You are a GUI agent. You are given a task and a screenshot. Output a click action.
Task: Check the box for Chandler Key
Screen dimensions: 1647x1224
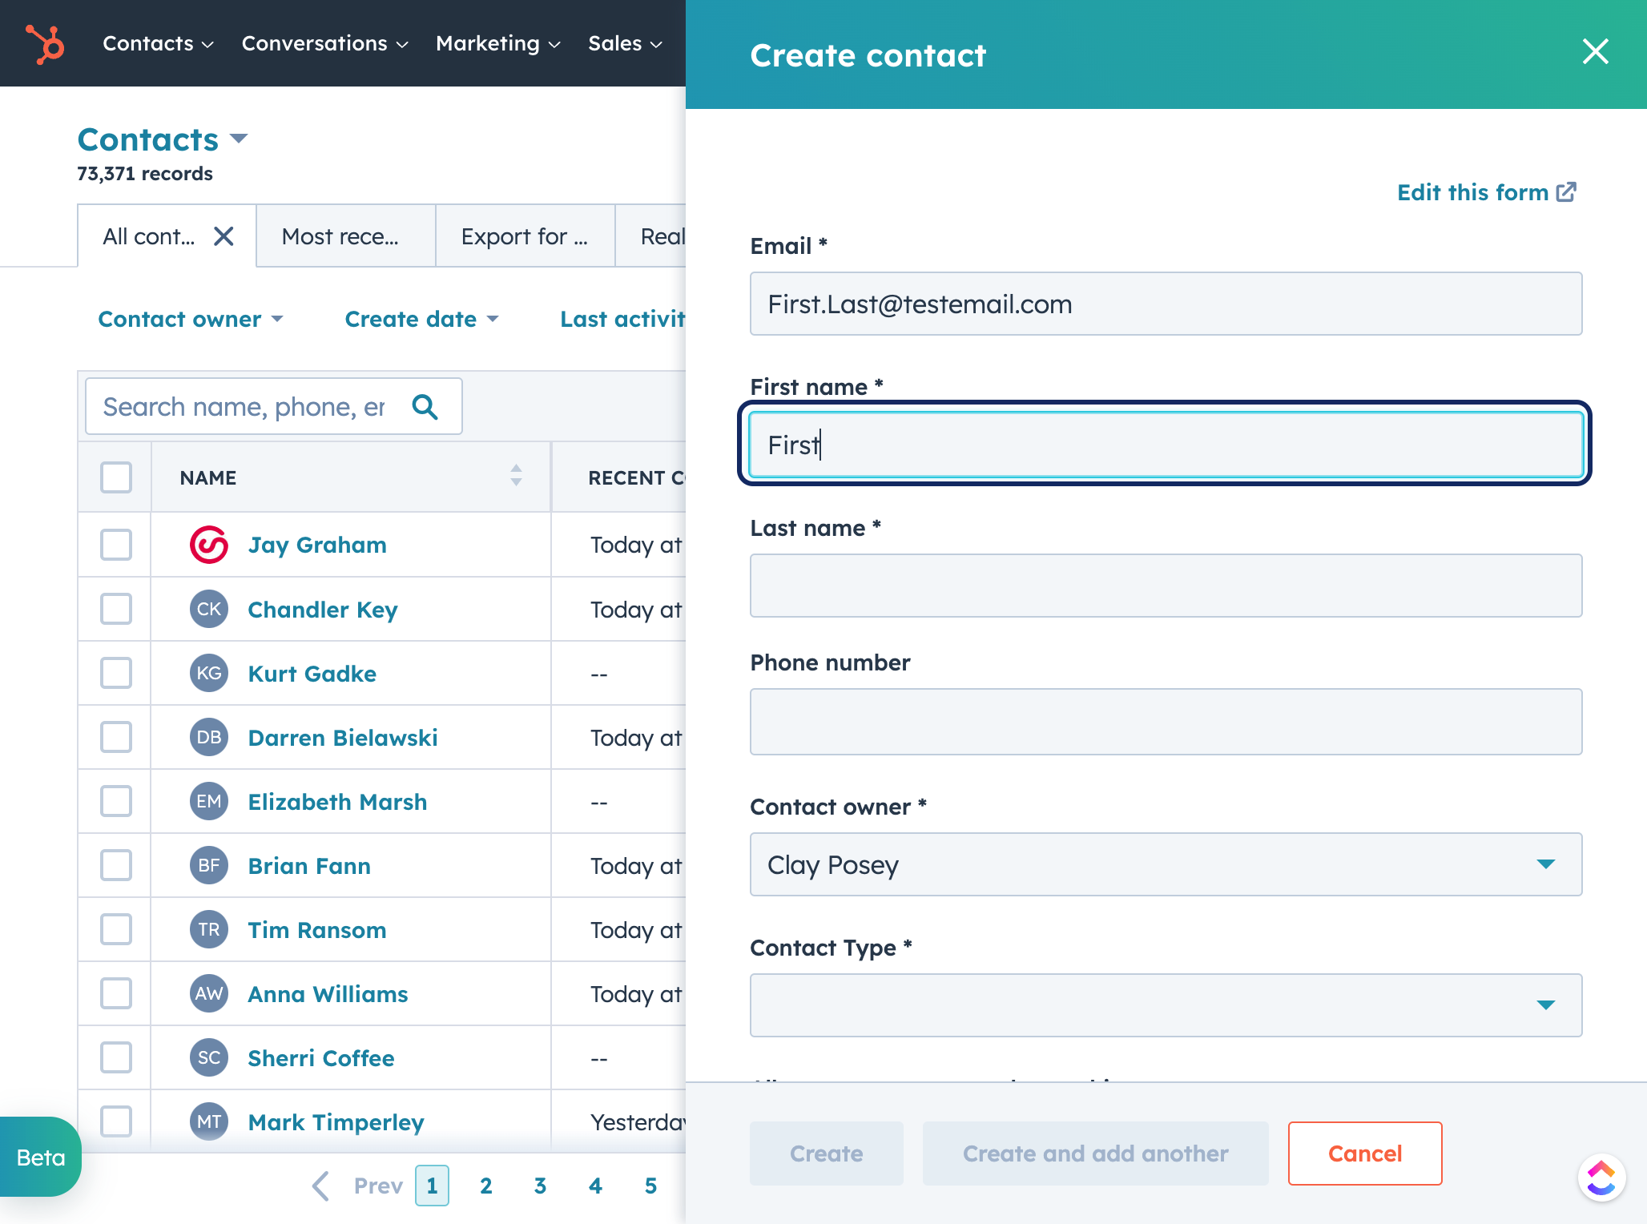116,609
